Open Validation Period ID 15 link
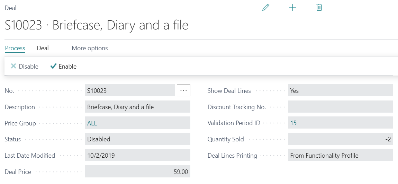Screen dimensions: 398x184 [x=293, y=123]
